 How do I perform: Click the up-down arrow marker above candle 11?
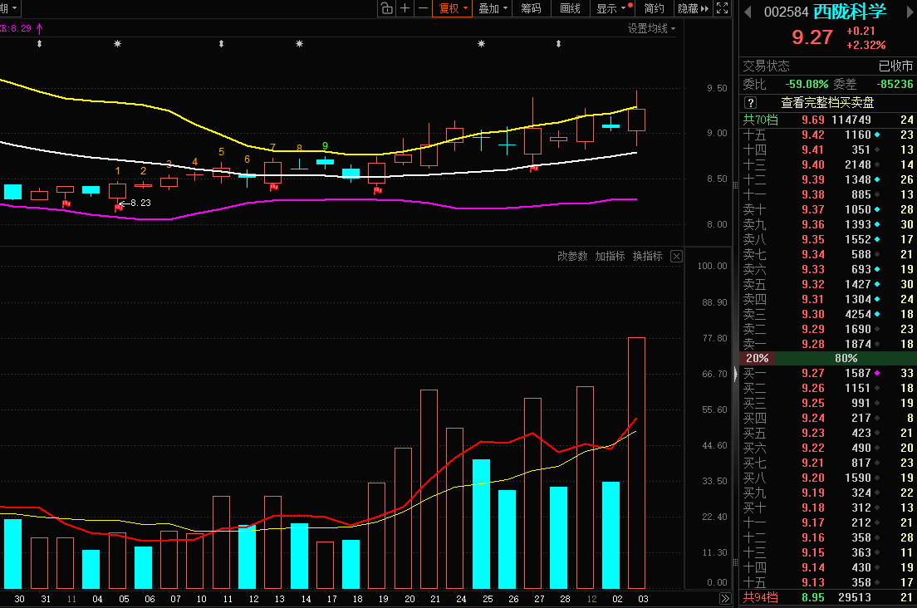pos(221,44)
